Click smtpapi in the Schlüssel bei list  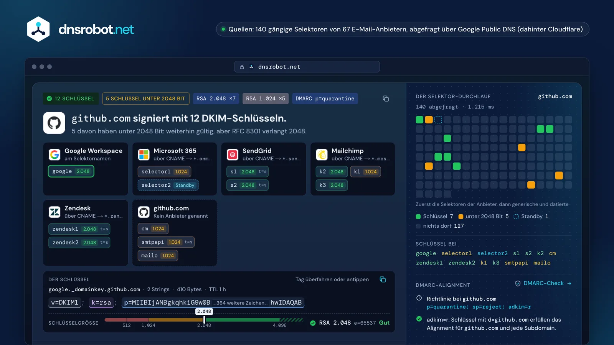(x=517, y=263)
